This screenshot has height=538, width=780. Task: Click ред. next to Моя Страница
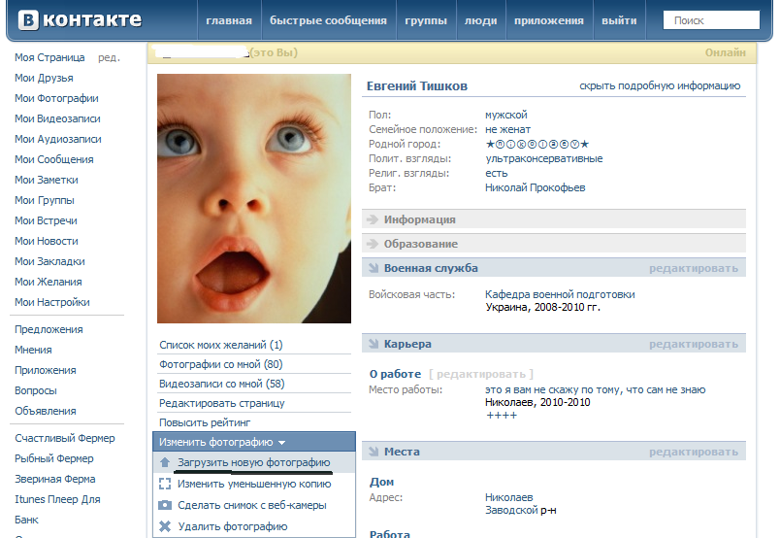pos(109,58)
